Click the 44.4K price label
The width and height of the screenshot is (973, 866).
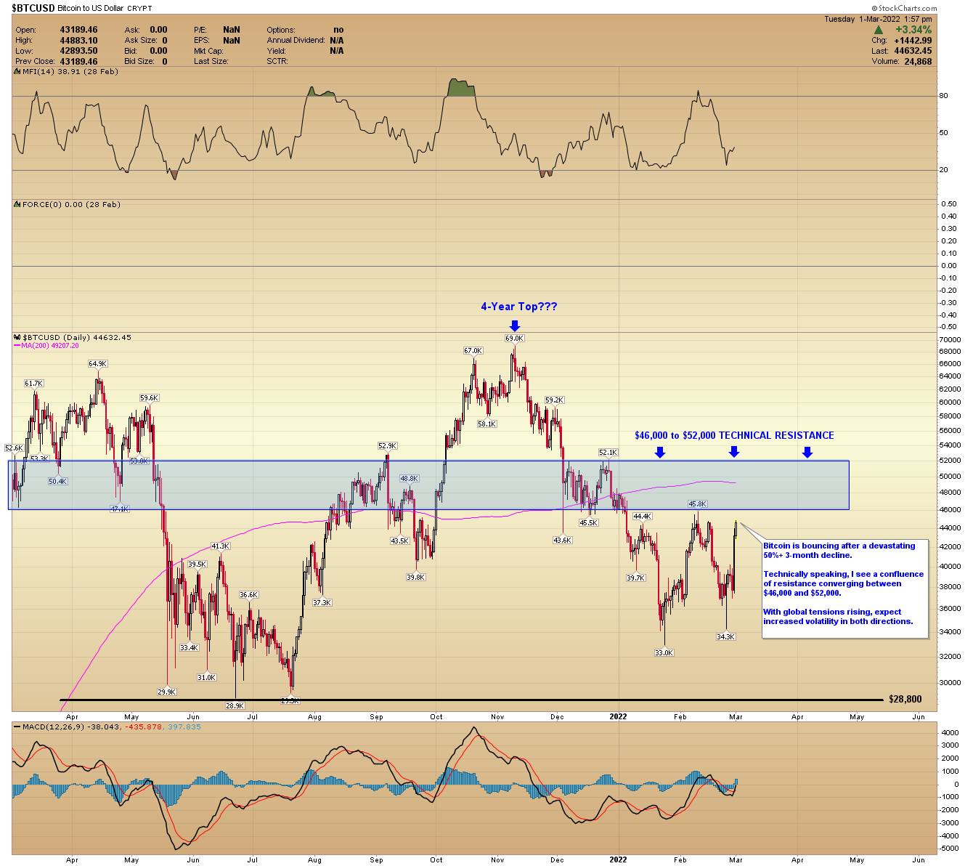pos(642,517)
